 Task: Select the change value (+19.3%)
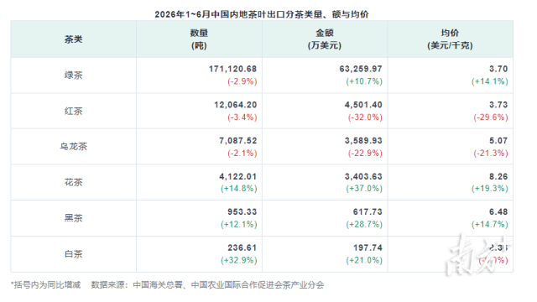490,189
